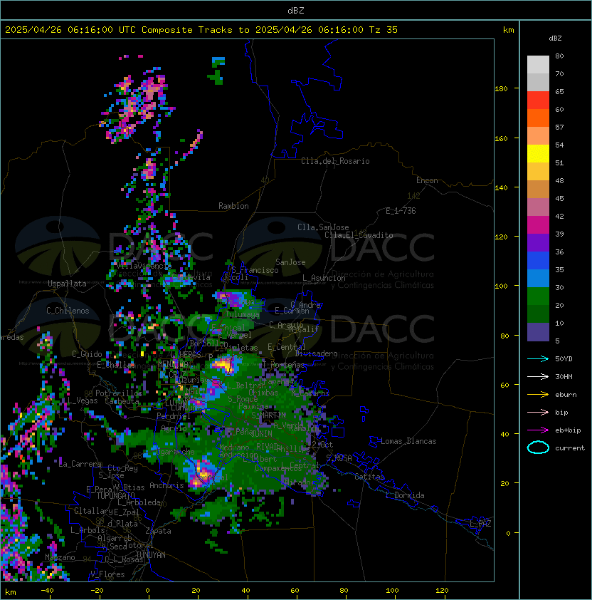Screen dimensions: 592x600
Task: Click the 'current' legend text
Action: [x=570, y=448]
